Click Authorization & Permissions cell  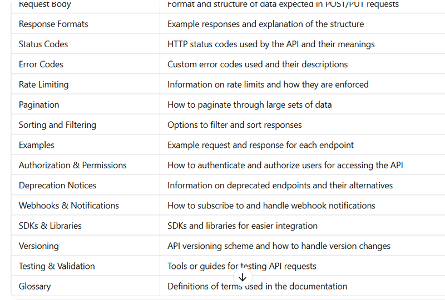tap(73, 165)
